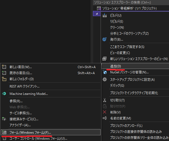This screenshot has height=141, width=169.
Task: Select フォーム (Windows フォーム)(F)...
Action: (x=51, y=132)
